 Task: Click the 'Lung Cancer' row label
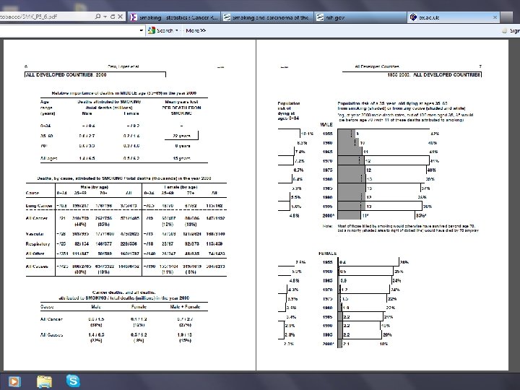click(39, 206)
